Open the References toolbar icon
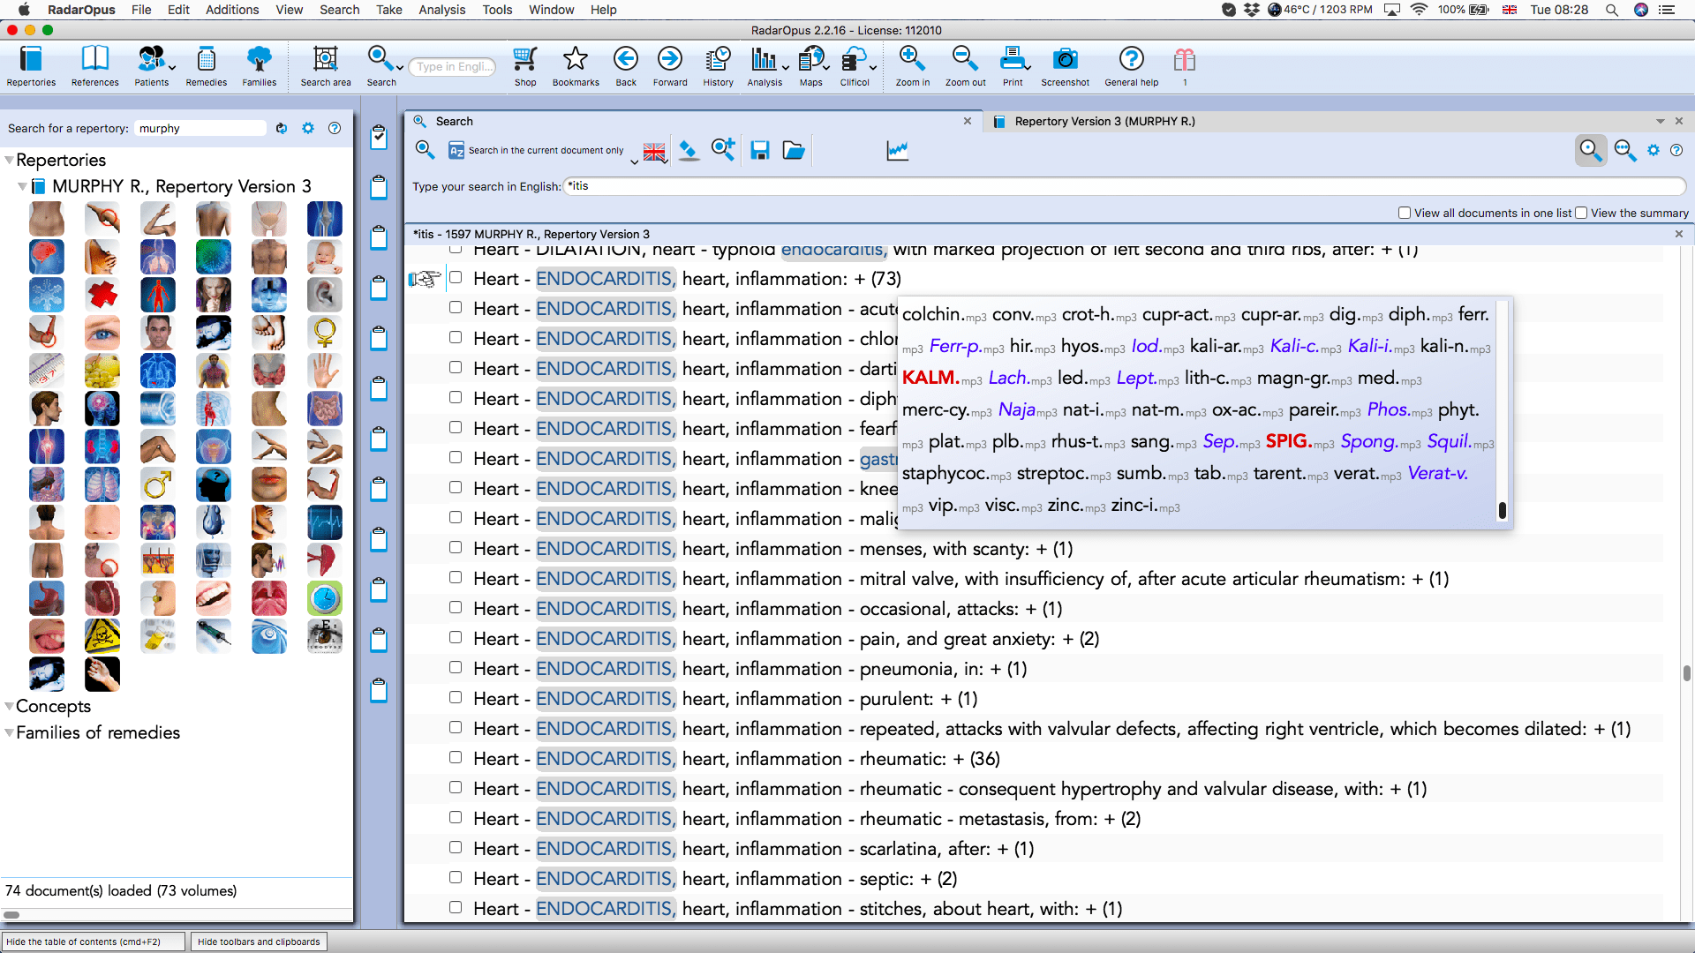 coord(94,66)
